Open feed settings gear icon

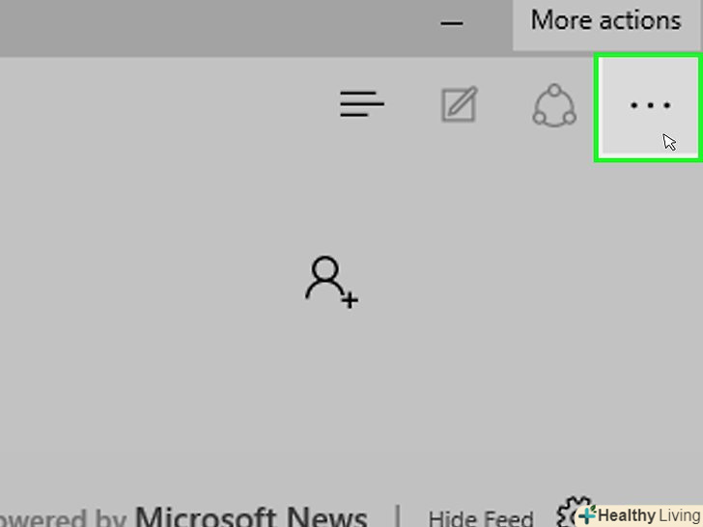570,512
